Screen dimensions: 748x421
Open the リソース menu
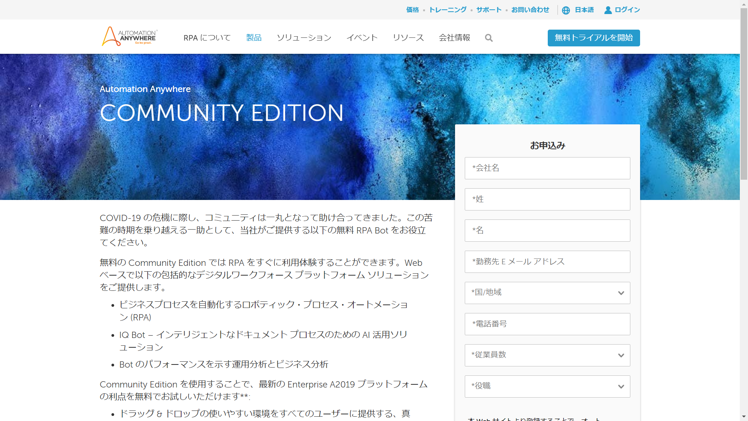[408, 38]
